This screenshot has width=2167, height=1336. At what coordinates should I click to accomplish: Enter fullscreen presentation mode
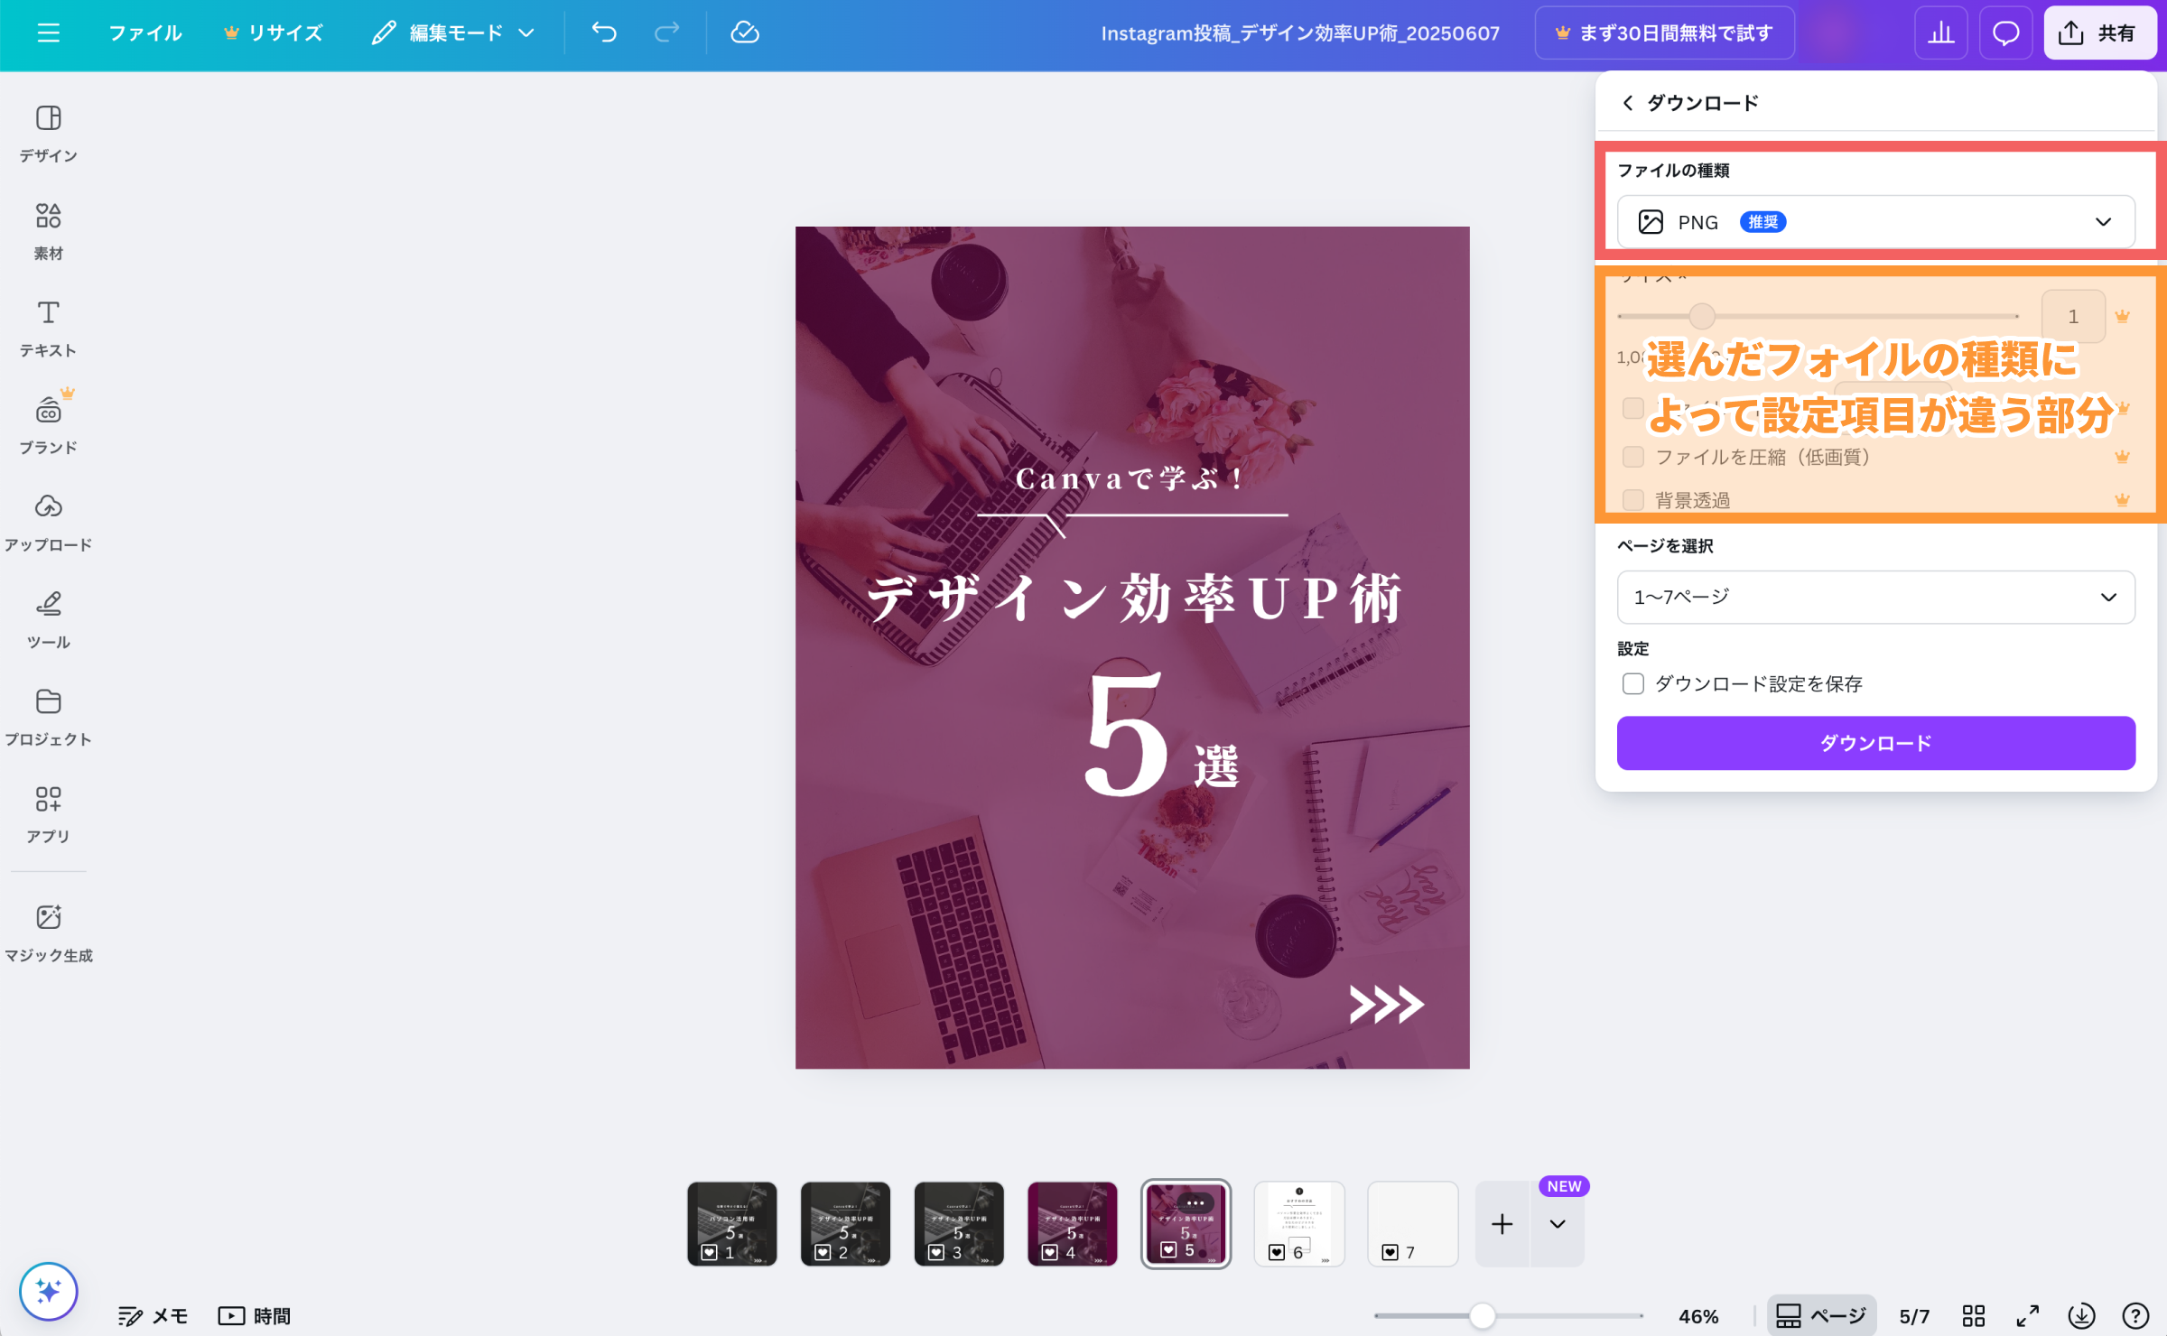point(2028,1316)
